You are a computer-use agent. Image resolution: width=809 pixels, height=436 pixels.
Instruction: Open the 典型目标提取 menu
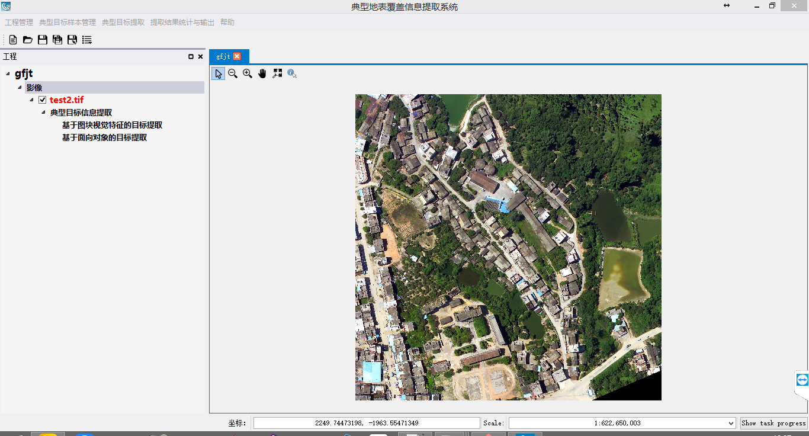(123, 23)
